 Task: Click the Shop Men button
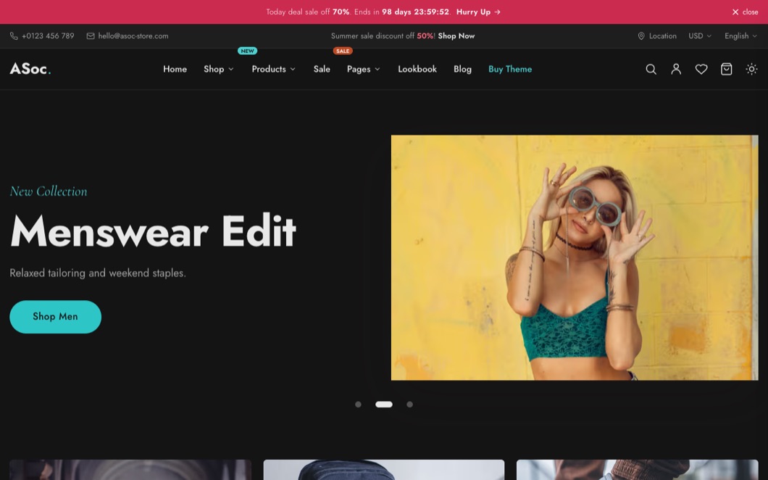pos(55,317)
